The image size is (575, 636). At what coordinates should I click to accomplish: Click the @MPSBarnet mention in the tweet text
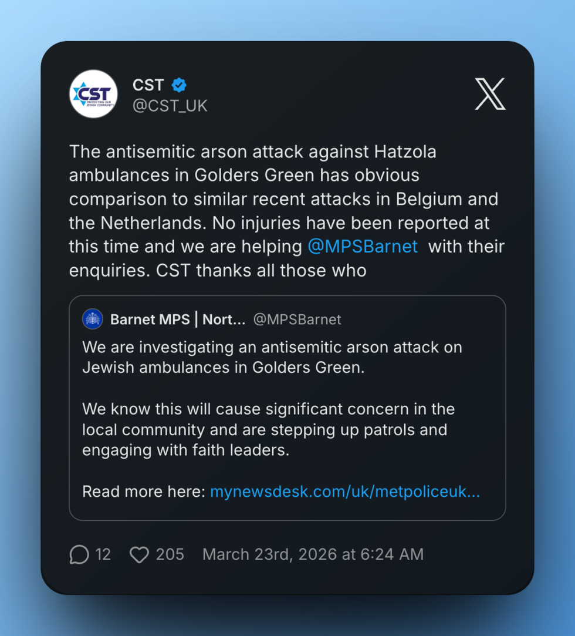pyautogui.click(x=362, y=247)
